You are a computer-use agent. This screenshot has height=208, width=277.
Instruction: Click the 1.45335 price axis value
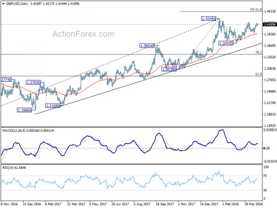pos(270,11)
